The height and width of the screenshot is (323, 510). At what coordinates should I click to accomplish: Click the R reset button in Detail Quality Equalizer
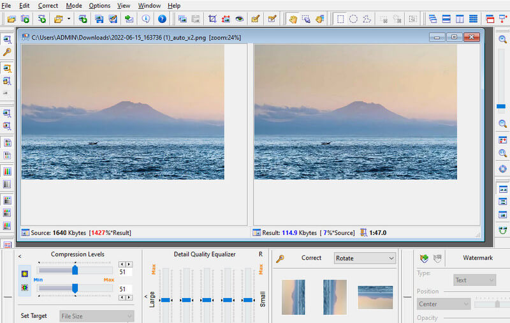click(x=260, y=255)
